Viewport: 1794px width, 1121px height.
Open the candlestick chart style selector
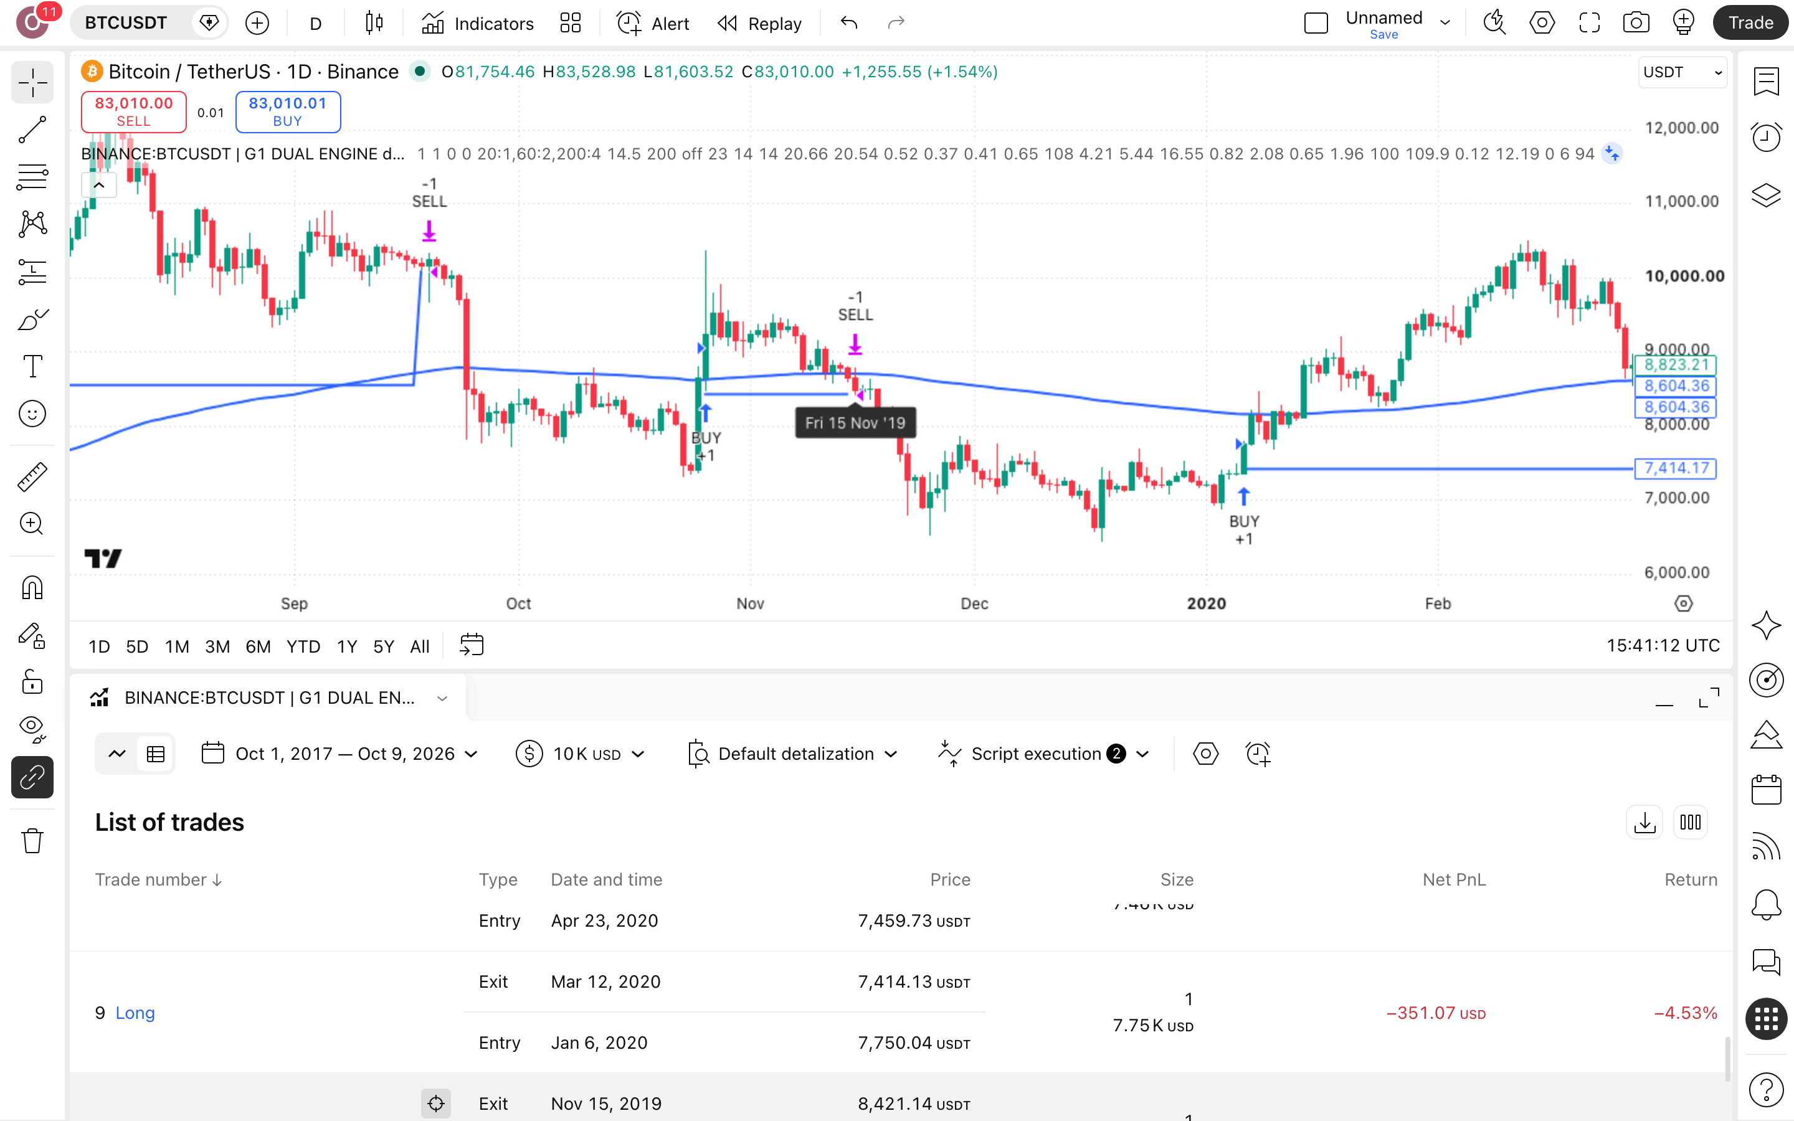pos(374,23)
